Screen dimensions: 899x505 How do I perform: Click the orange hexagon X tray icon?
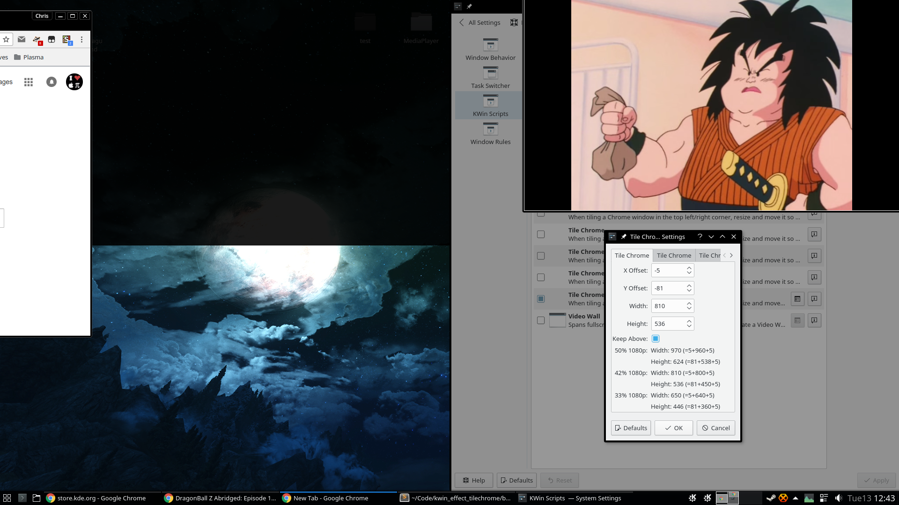(x=783, y=498)
